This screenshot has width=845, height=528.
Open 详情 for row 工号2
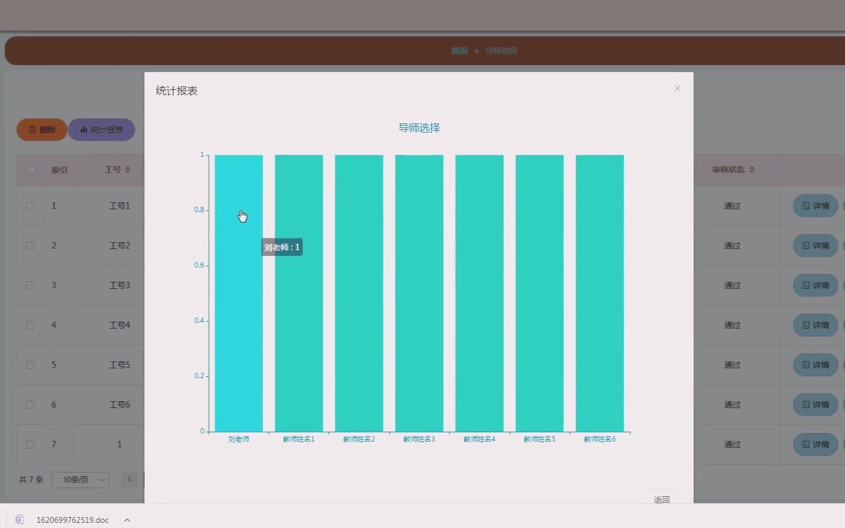(x=816, y=246)
